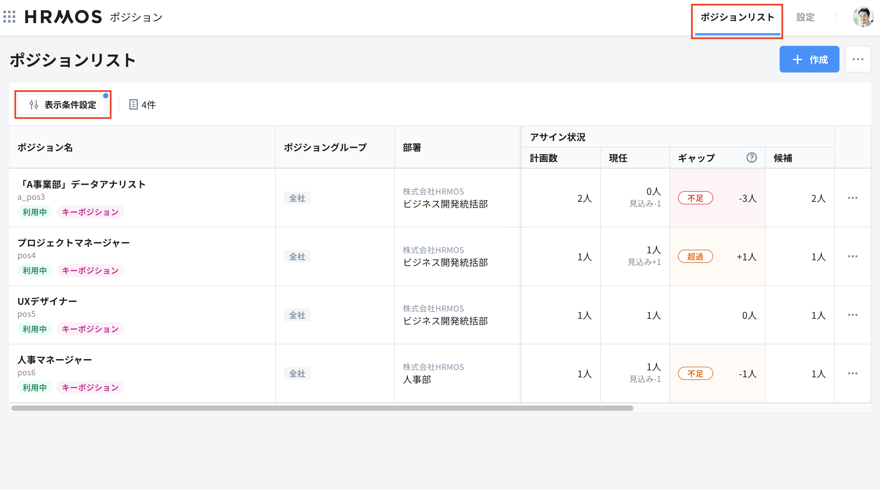The height and width of the screenshot is (490, 880).
Task: Click the list icon next to 4件
Action: [x=133, y=105]
